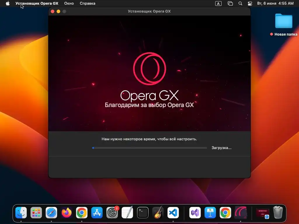This screenshot has height=224, width=299.
Task: Open Launchpad from the Dock
Action: pos(36,213)
